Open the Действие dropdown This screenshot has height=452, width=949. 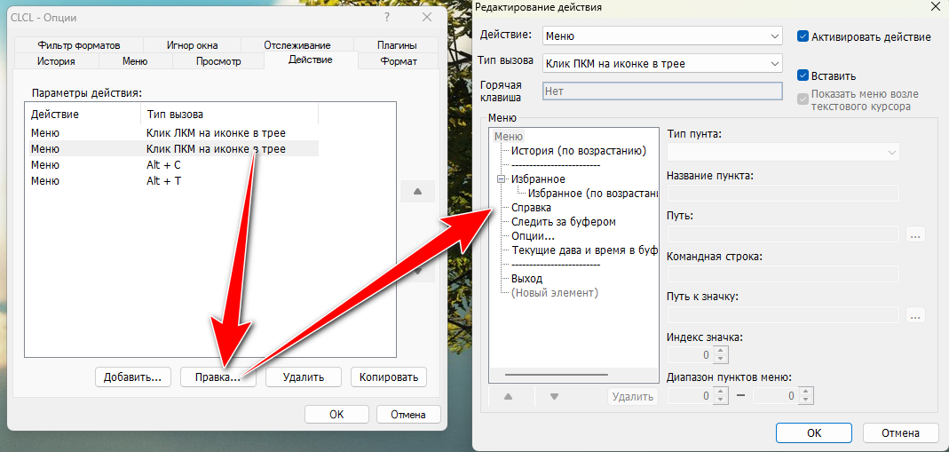[661, 36]
